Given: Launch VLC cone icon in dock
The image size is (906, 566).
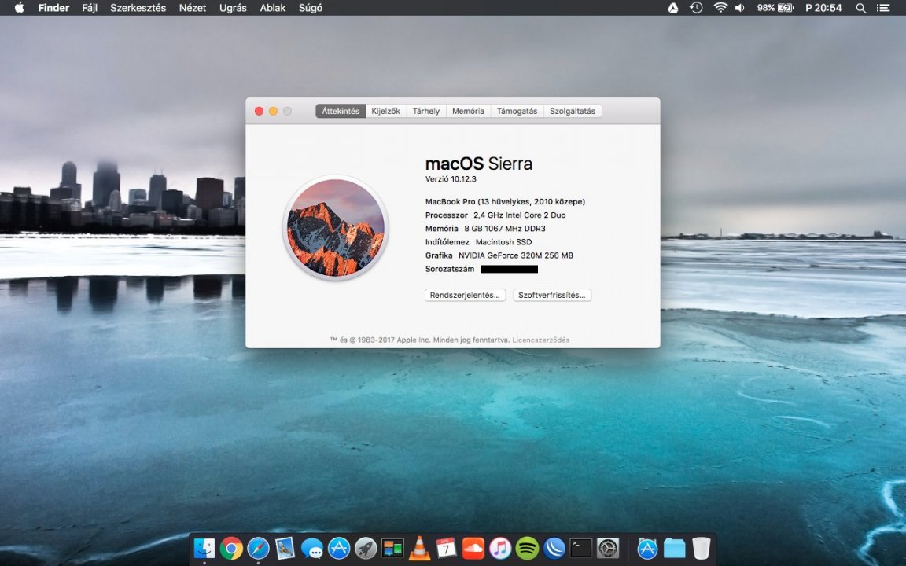Looking at the screenshot, I should [419, 548].
